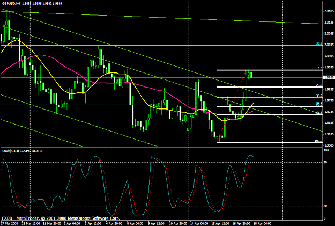Click the stochastic scale label 100
Screen dimensions: 335x226
326,150
